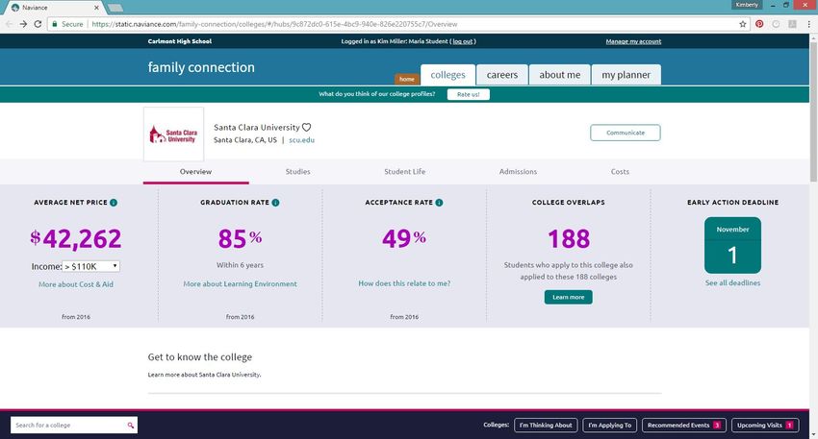Expand the Income dropdown
Screen dimensions: 818x439
tap(91, 266)
